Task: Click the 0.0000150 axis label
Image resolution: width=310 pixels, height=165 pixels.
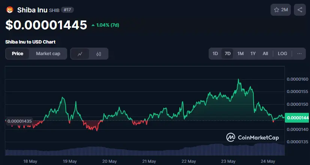Action: [x=298, y=104]
